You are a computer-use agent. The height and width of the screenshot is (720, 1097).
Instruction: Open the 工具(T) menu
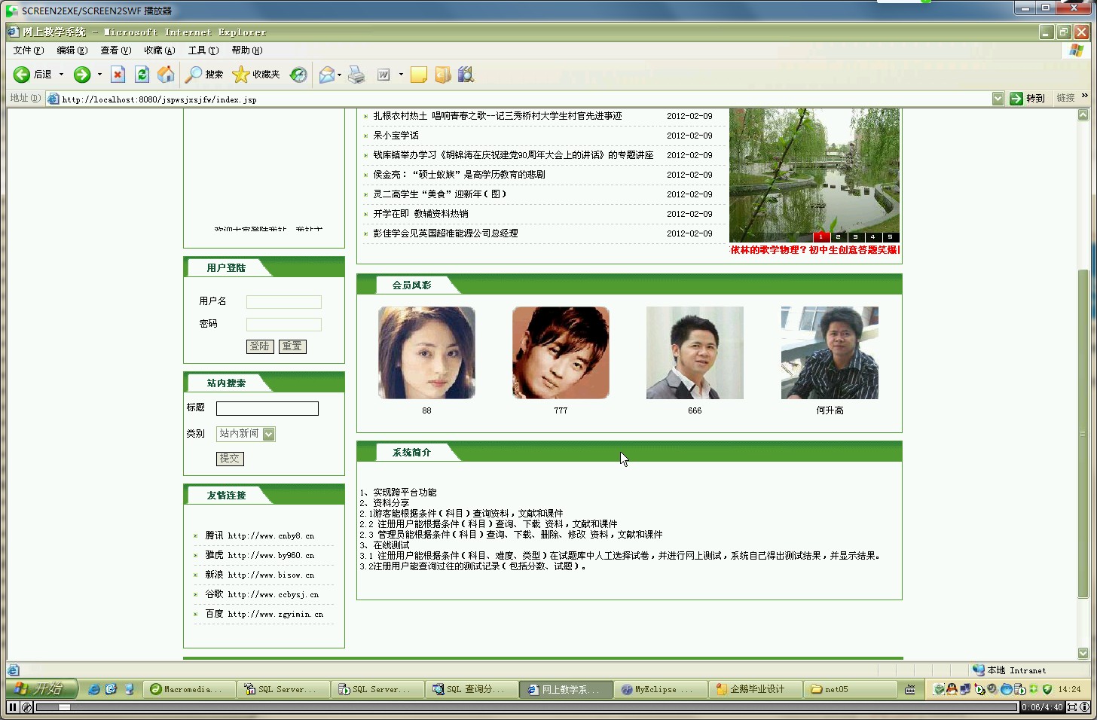coord(203,50)
